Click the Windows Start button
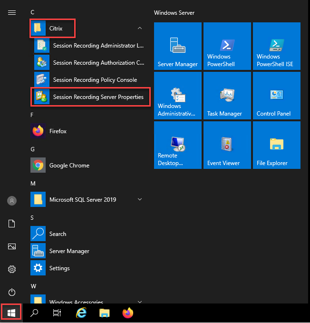 [12, 313]
